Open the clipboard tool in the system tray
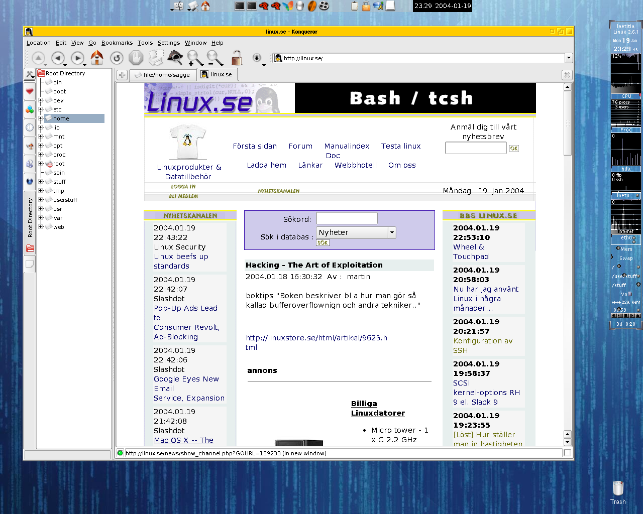Viewport: 643px width, 514px height. coord(355,6)
